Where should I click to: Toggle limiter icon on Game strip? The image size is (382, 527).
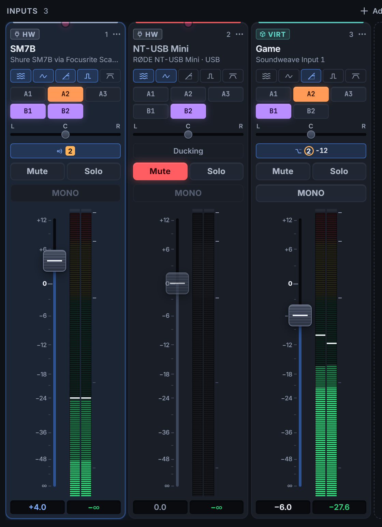point(356,76)
